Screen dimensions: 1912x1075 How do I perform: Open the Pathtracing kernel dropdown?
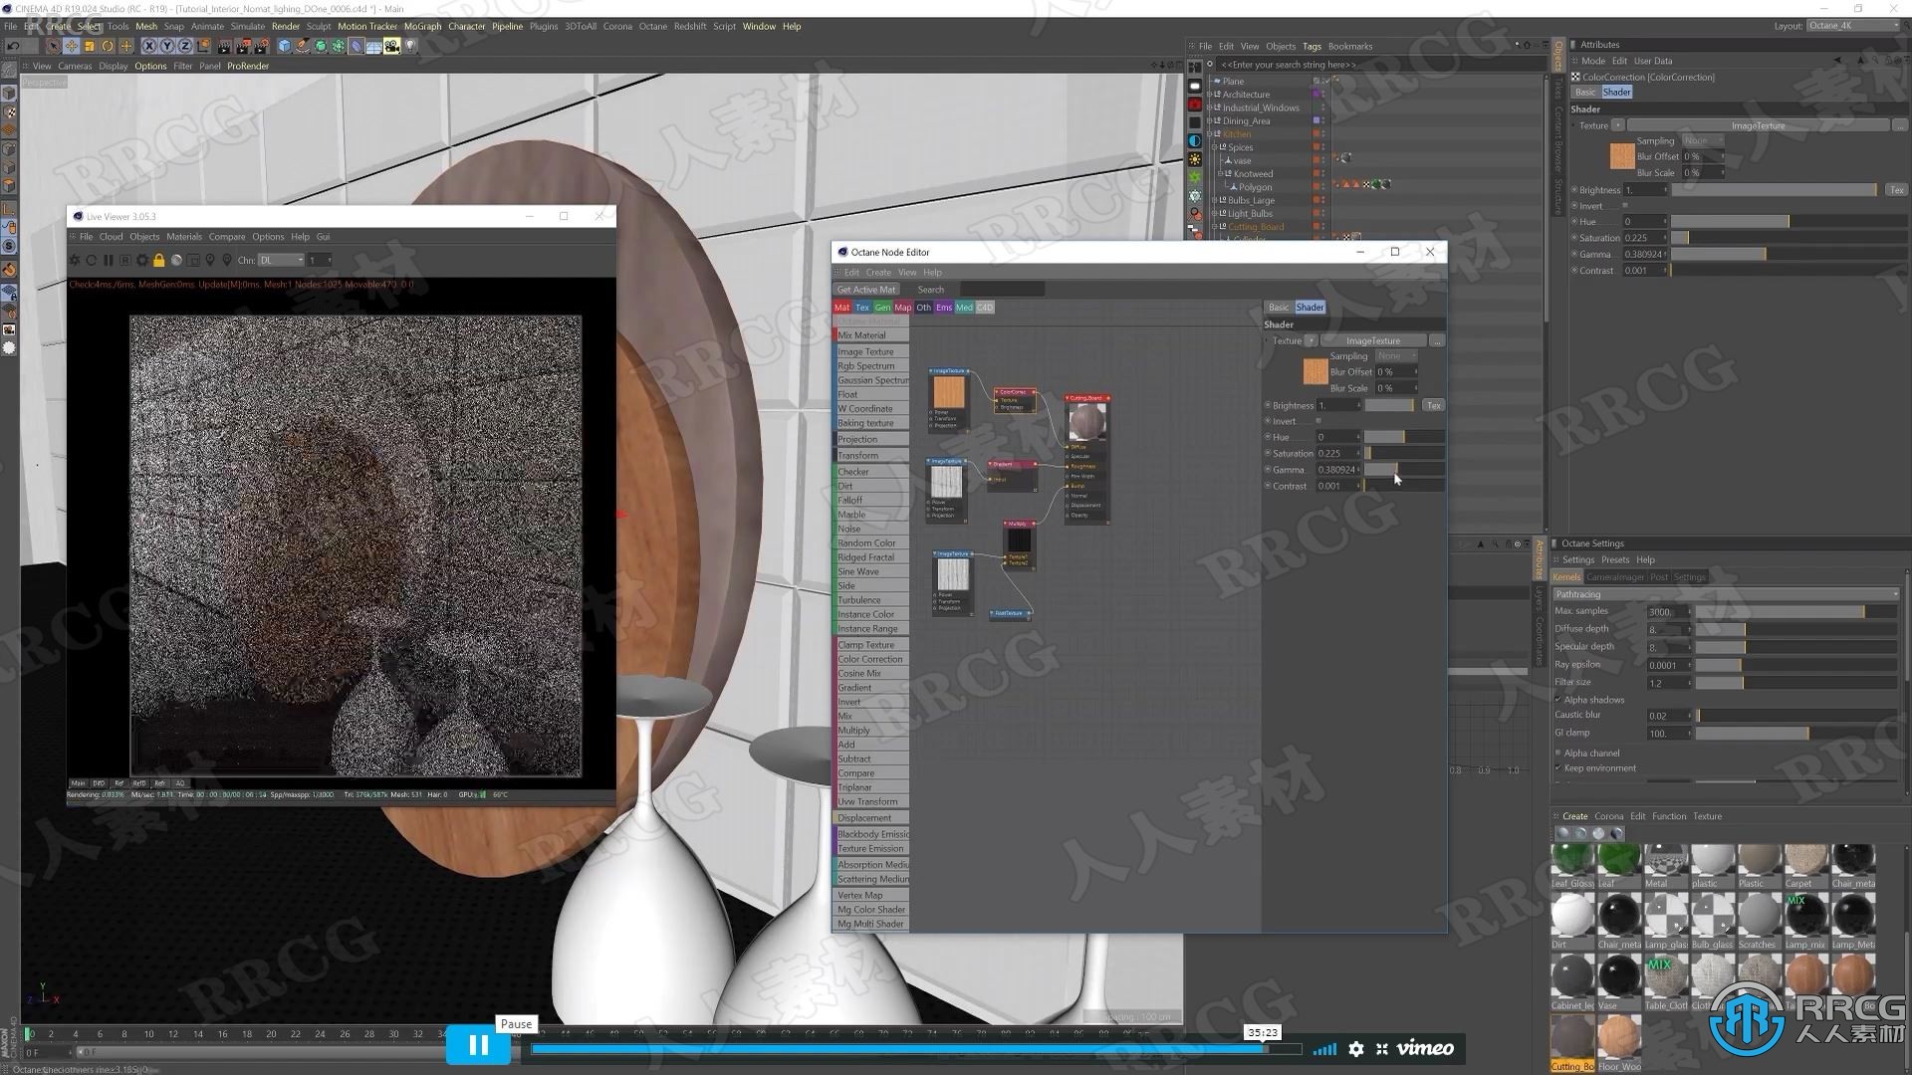click(1726, 594)
